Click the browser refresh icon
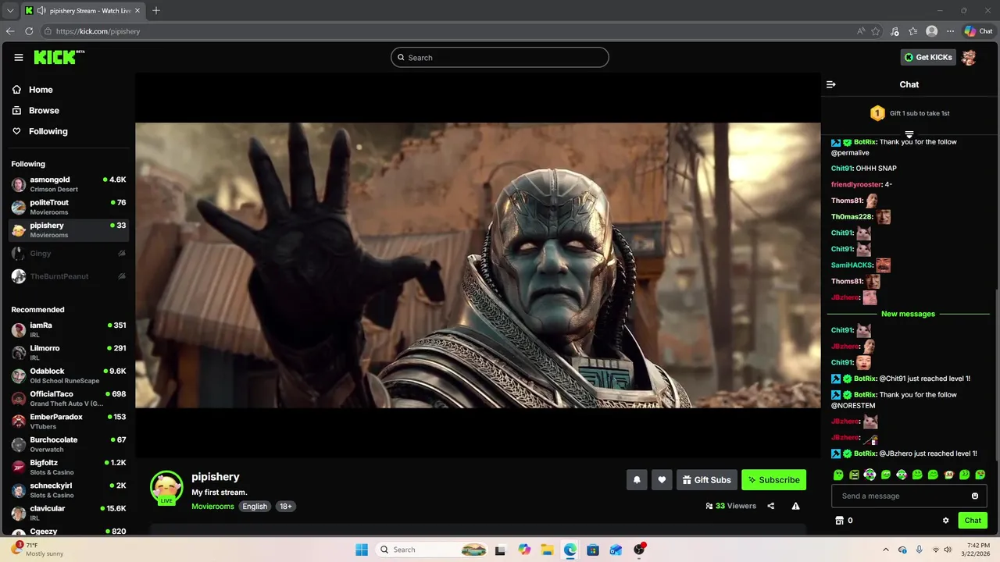Screen dimensions: 1000x562 29,31
